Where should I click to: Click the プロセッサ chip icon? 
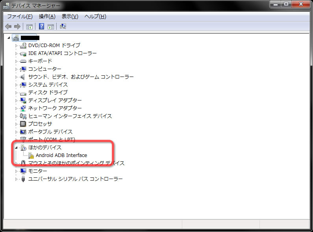(x=23, y=124)
